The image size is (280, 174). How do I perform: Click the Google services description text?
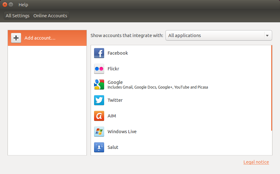click(x=158, y=87)
